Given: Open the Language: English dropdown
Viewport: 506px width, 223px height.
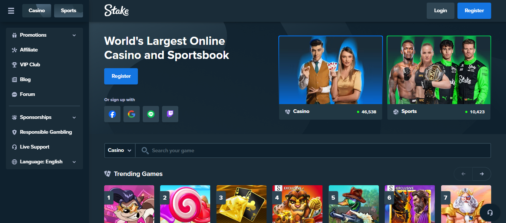Looking at the screenshot, I should point(44,162).
